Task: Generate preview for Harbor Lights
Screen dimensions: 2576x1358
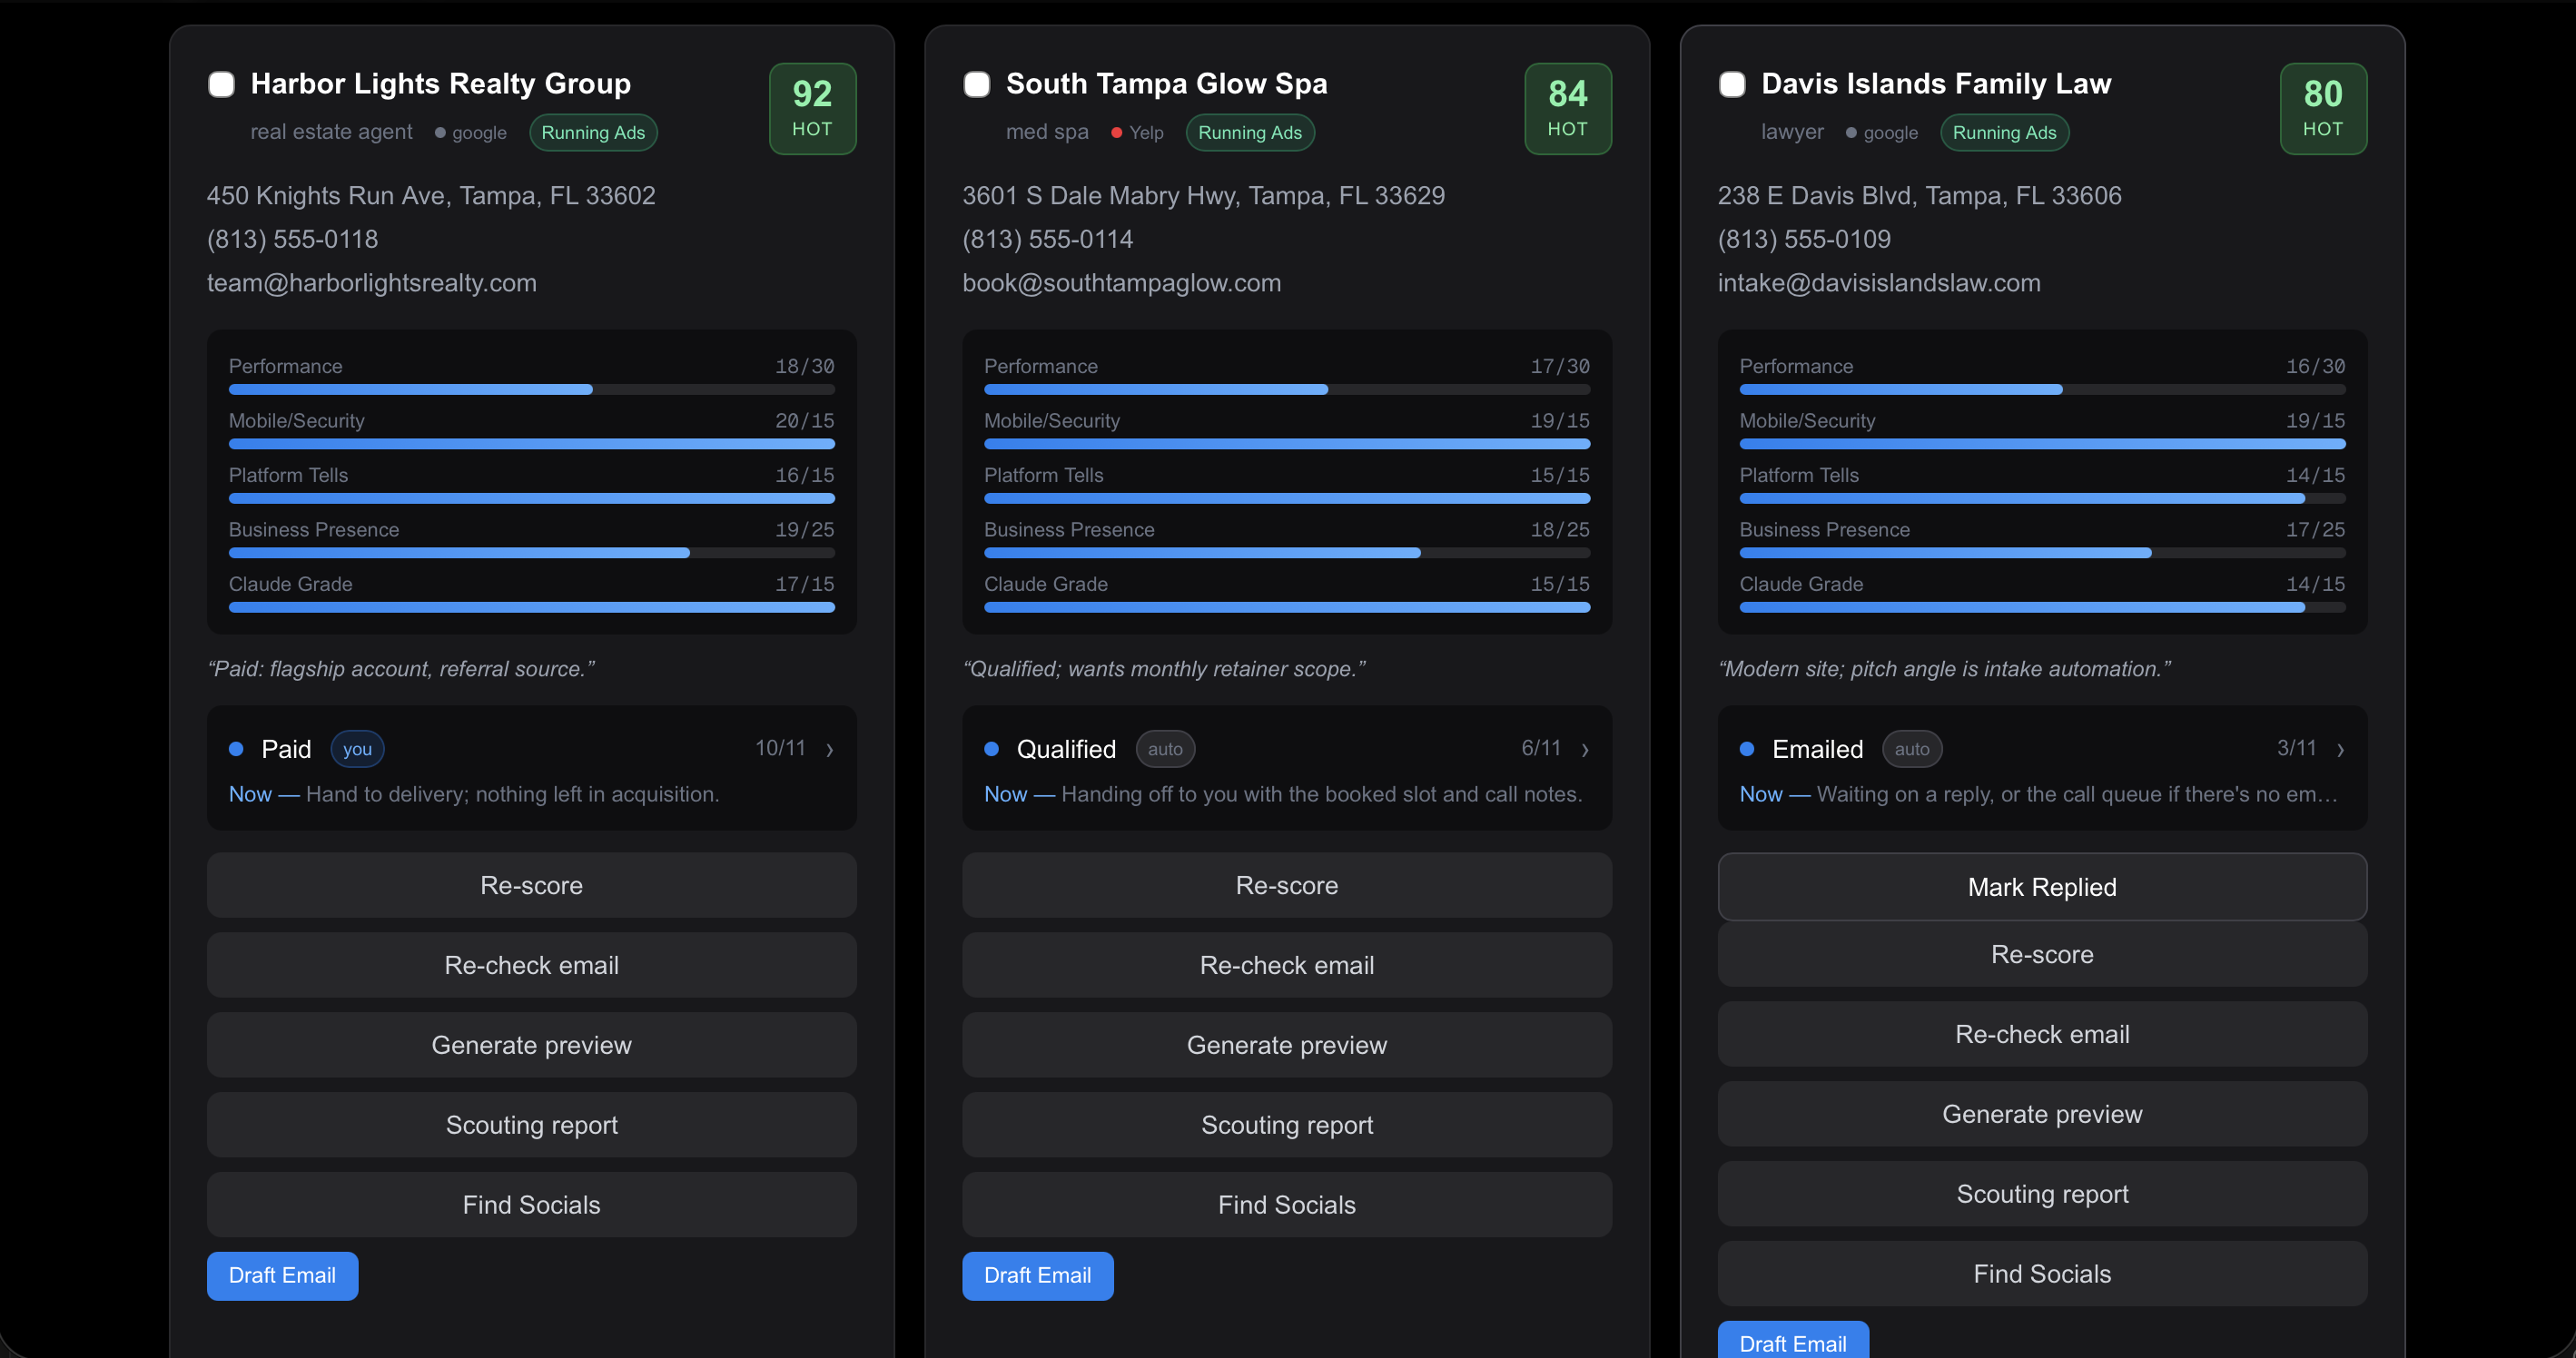Action: click(x=531, y=1045)
